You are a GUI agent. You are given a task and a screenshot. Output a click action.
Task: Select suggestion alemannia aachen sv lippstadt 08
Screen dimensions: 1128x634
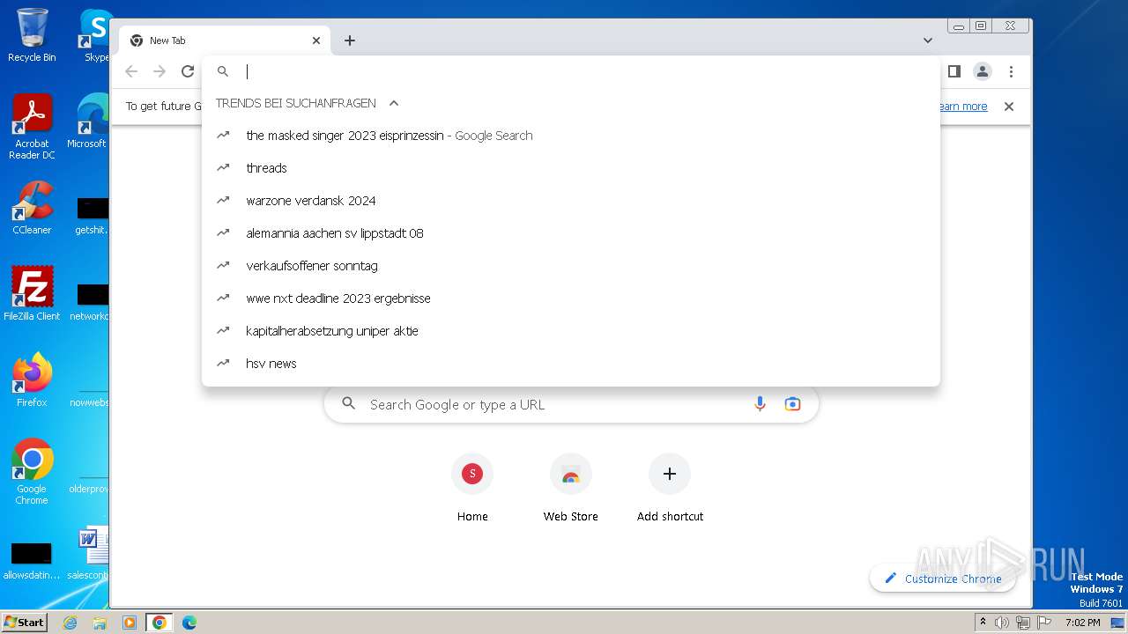point(571,233)
